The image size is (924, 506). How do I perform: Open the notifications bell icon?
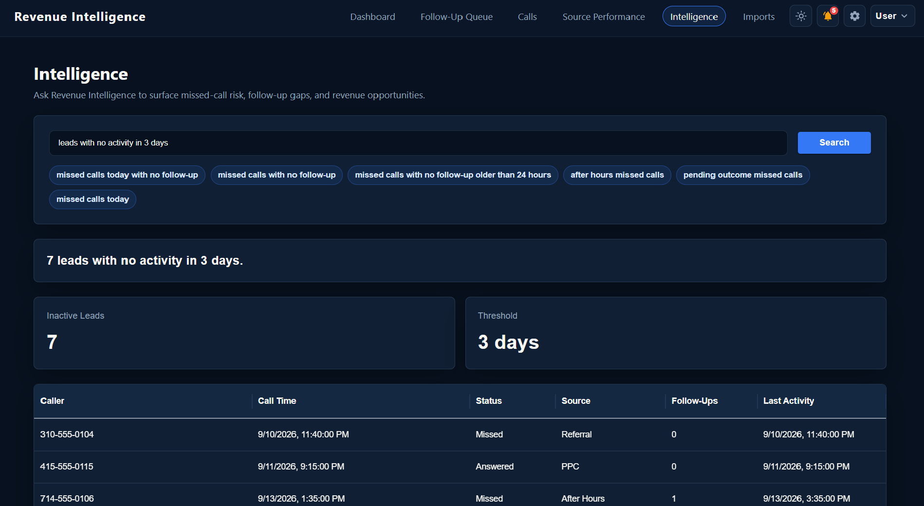pos(828,16)
